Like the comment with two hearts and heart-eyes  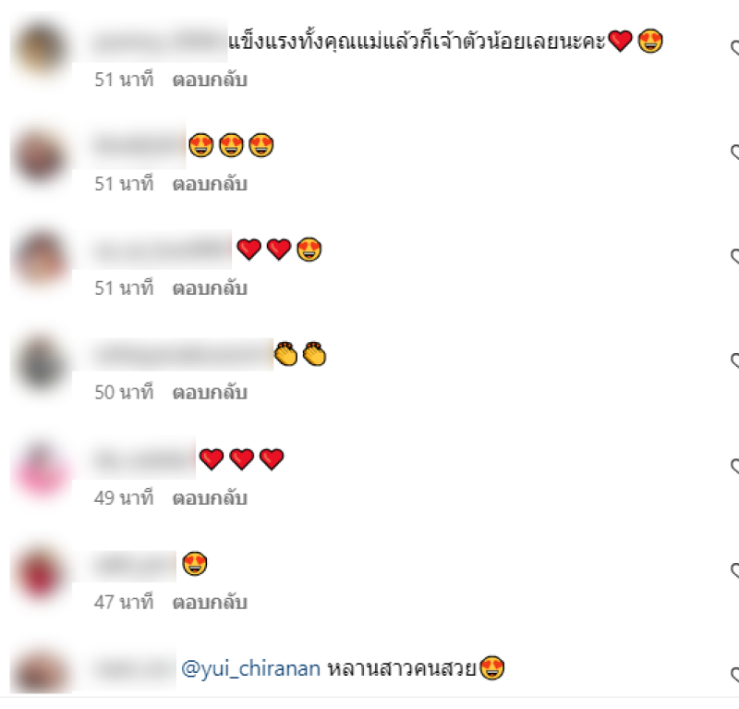pos(734,256)
